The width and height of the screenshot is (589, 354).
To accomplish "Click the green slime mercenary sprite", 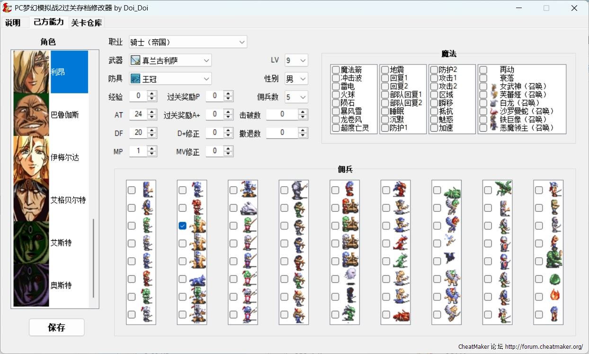I will [554, 279].
